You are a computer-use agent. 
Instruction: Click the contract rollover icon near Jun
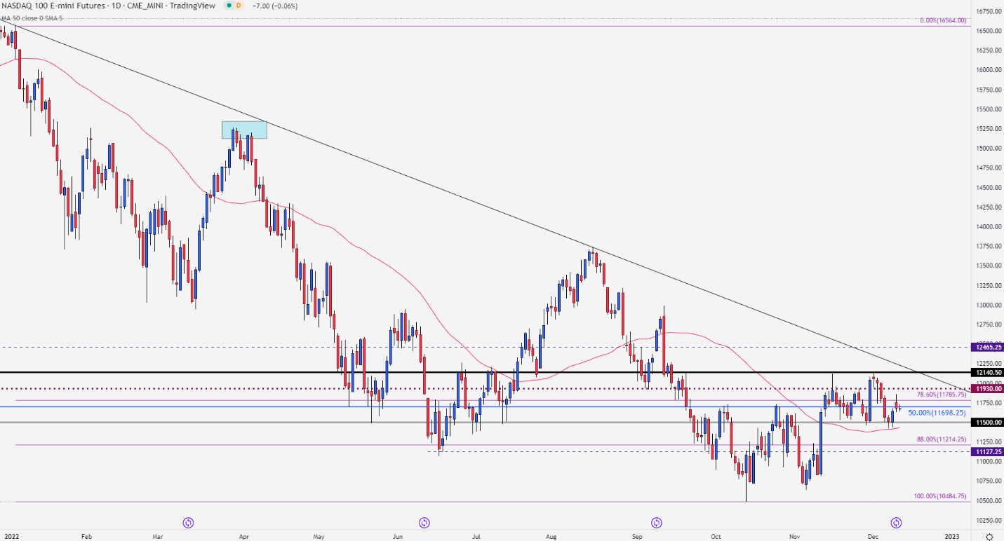424,522
